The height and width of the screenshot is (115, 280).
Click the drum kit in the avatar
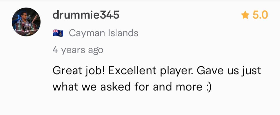(25, 28)
